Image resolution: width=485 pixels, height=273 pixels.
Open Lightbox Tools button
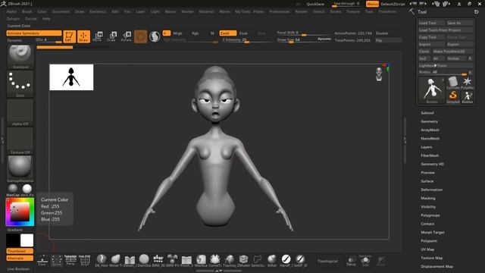446,66
